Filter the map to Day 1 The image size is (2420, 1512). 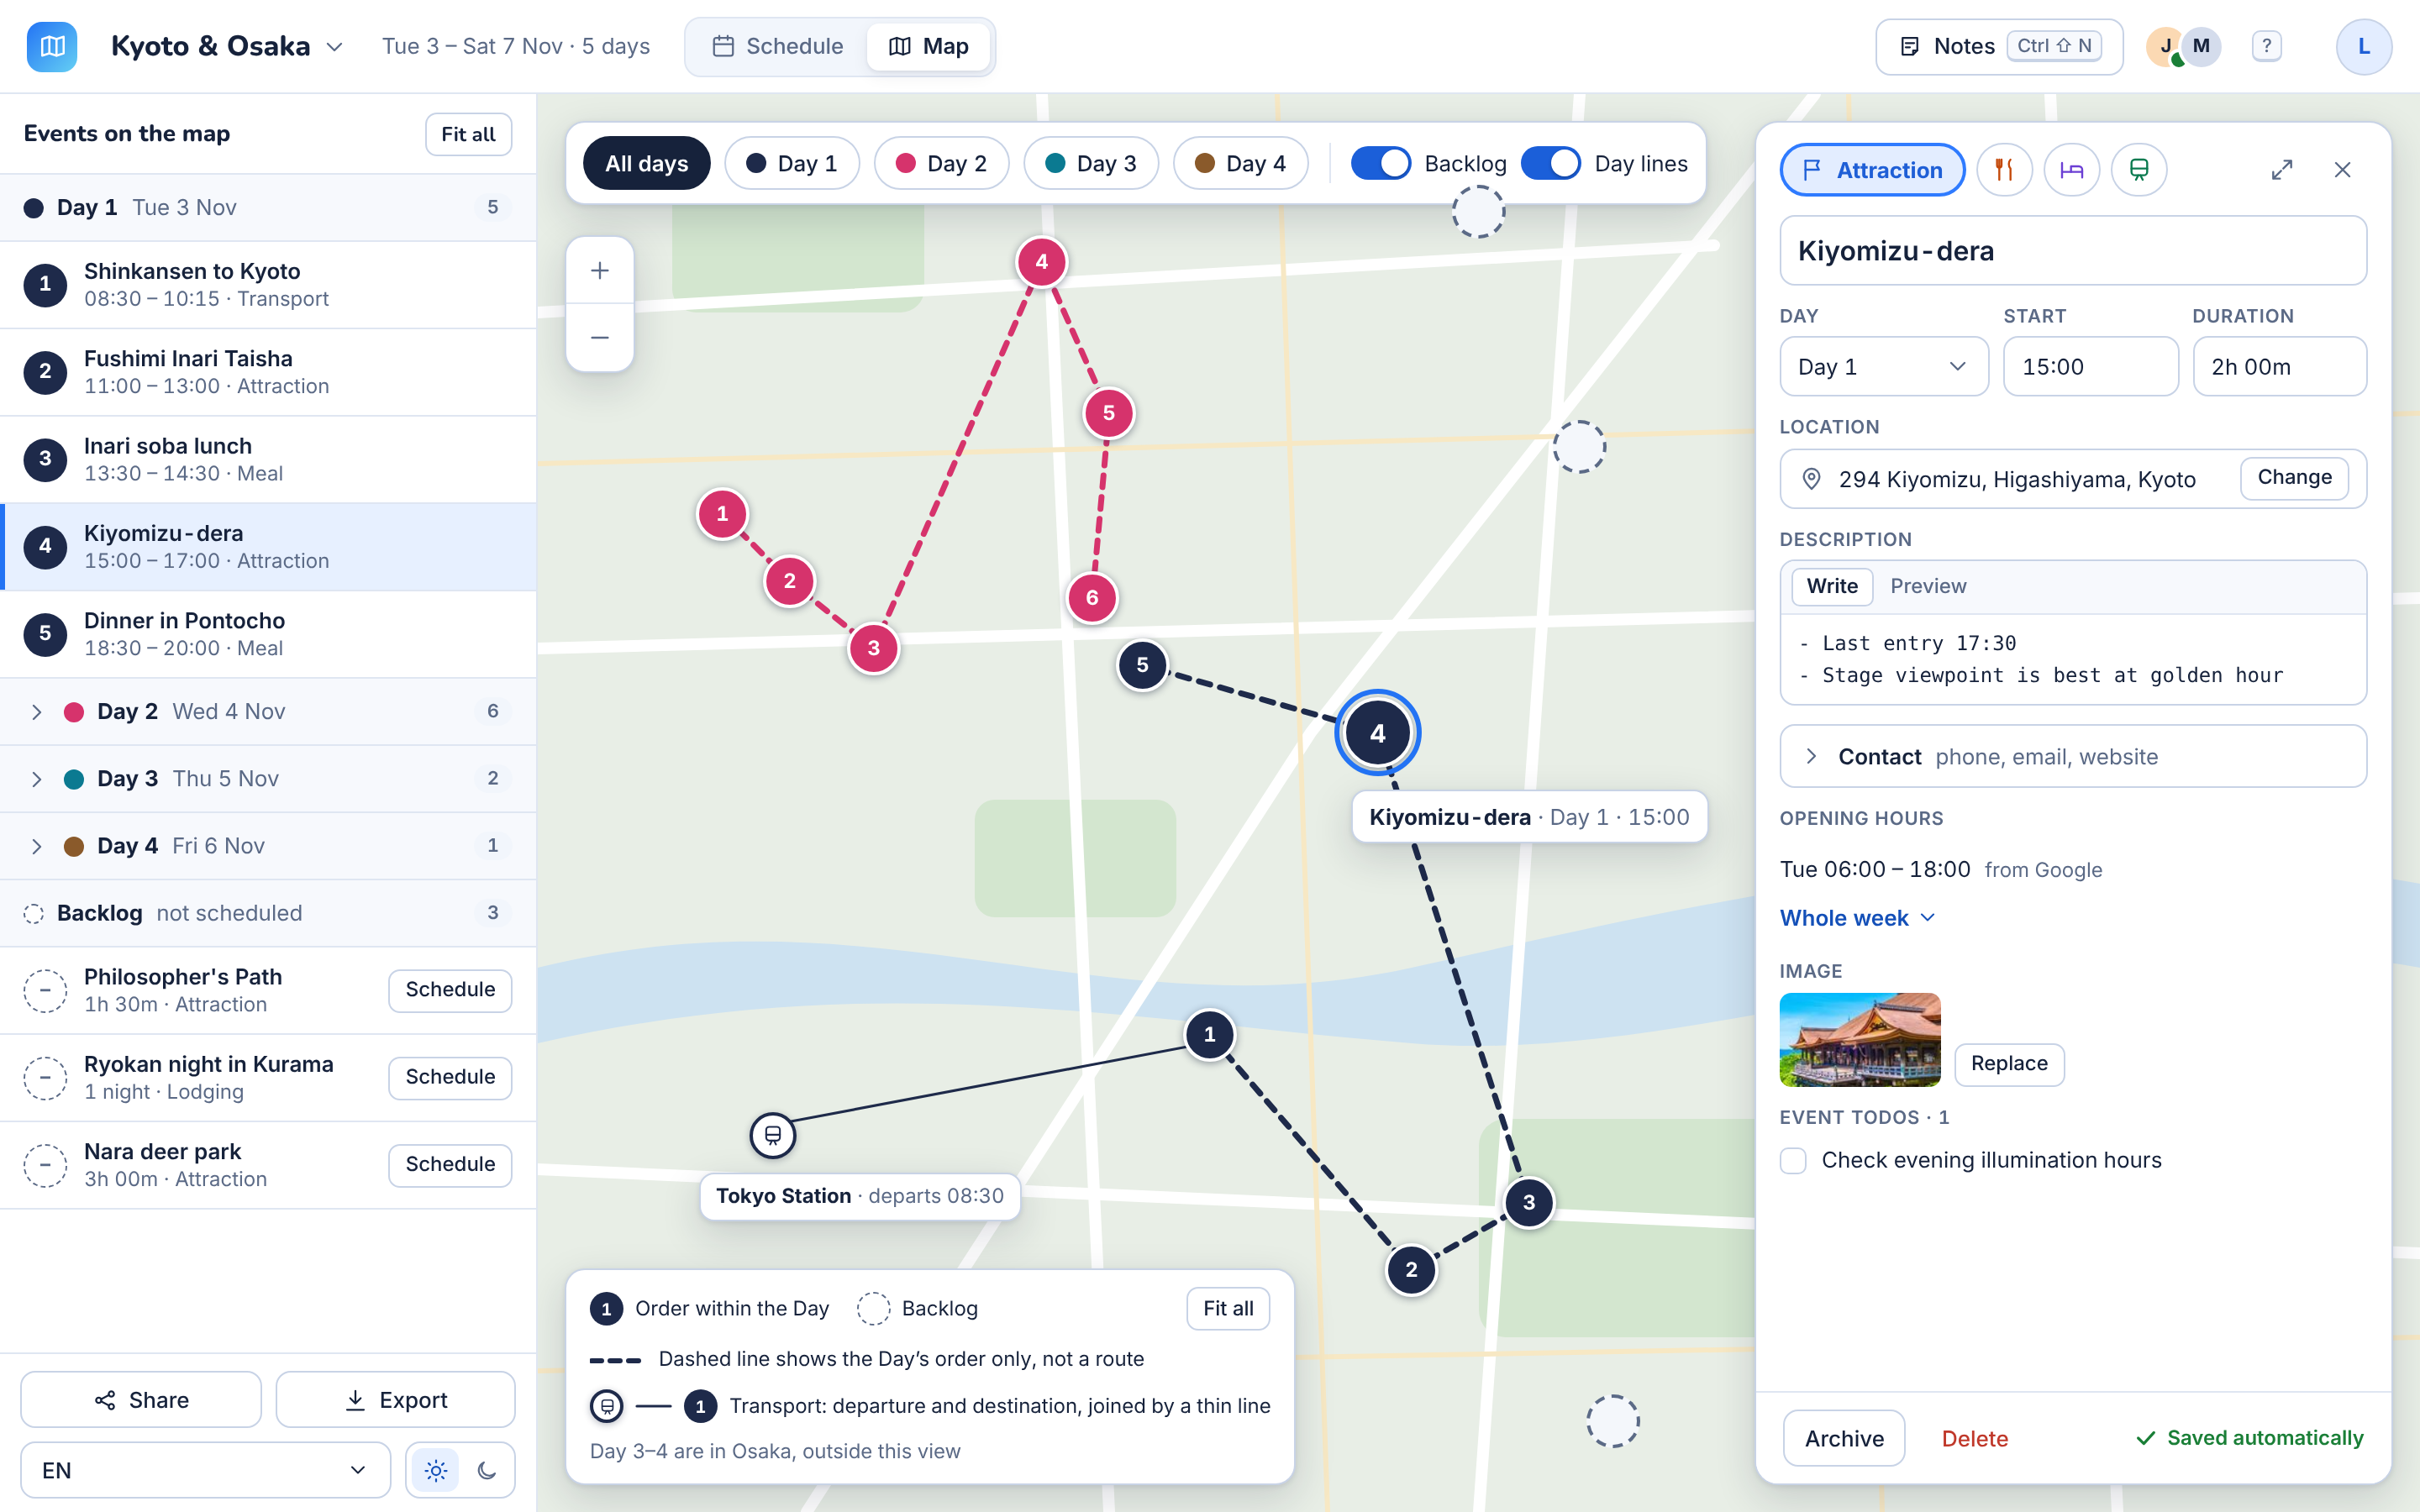tap(792, 163)
